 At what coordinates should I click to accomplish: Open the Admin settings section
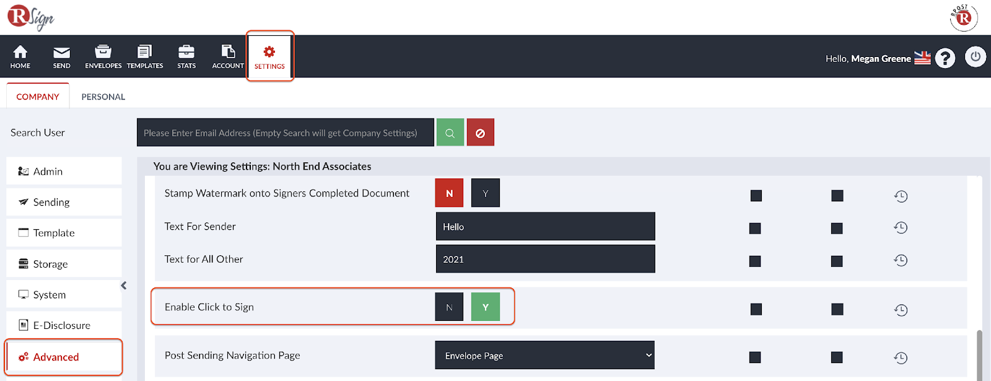click(64, 171)
